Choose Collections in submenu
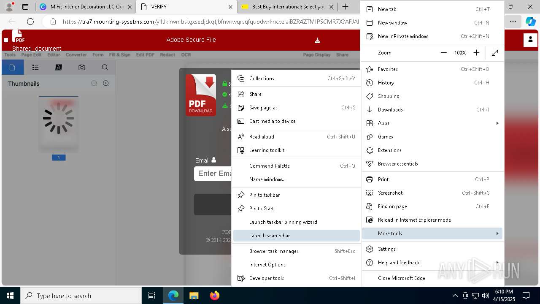The width and height of the screenshot is (540, 304). pyautogui.click(x=296, y=79)
